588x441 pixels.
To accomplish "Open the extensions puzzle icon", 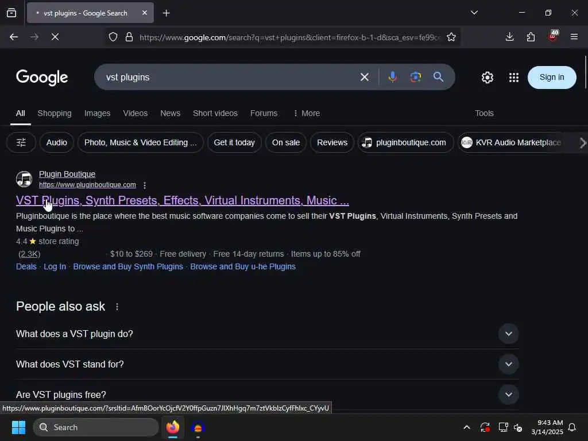I will coord(531,37).
